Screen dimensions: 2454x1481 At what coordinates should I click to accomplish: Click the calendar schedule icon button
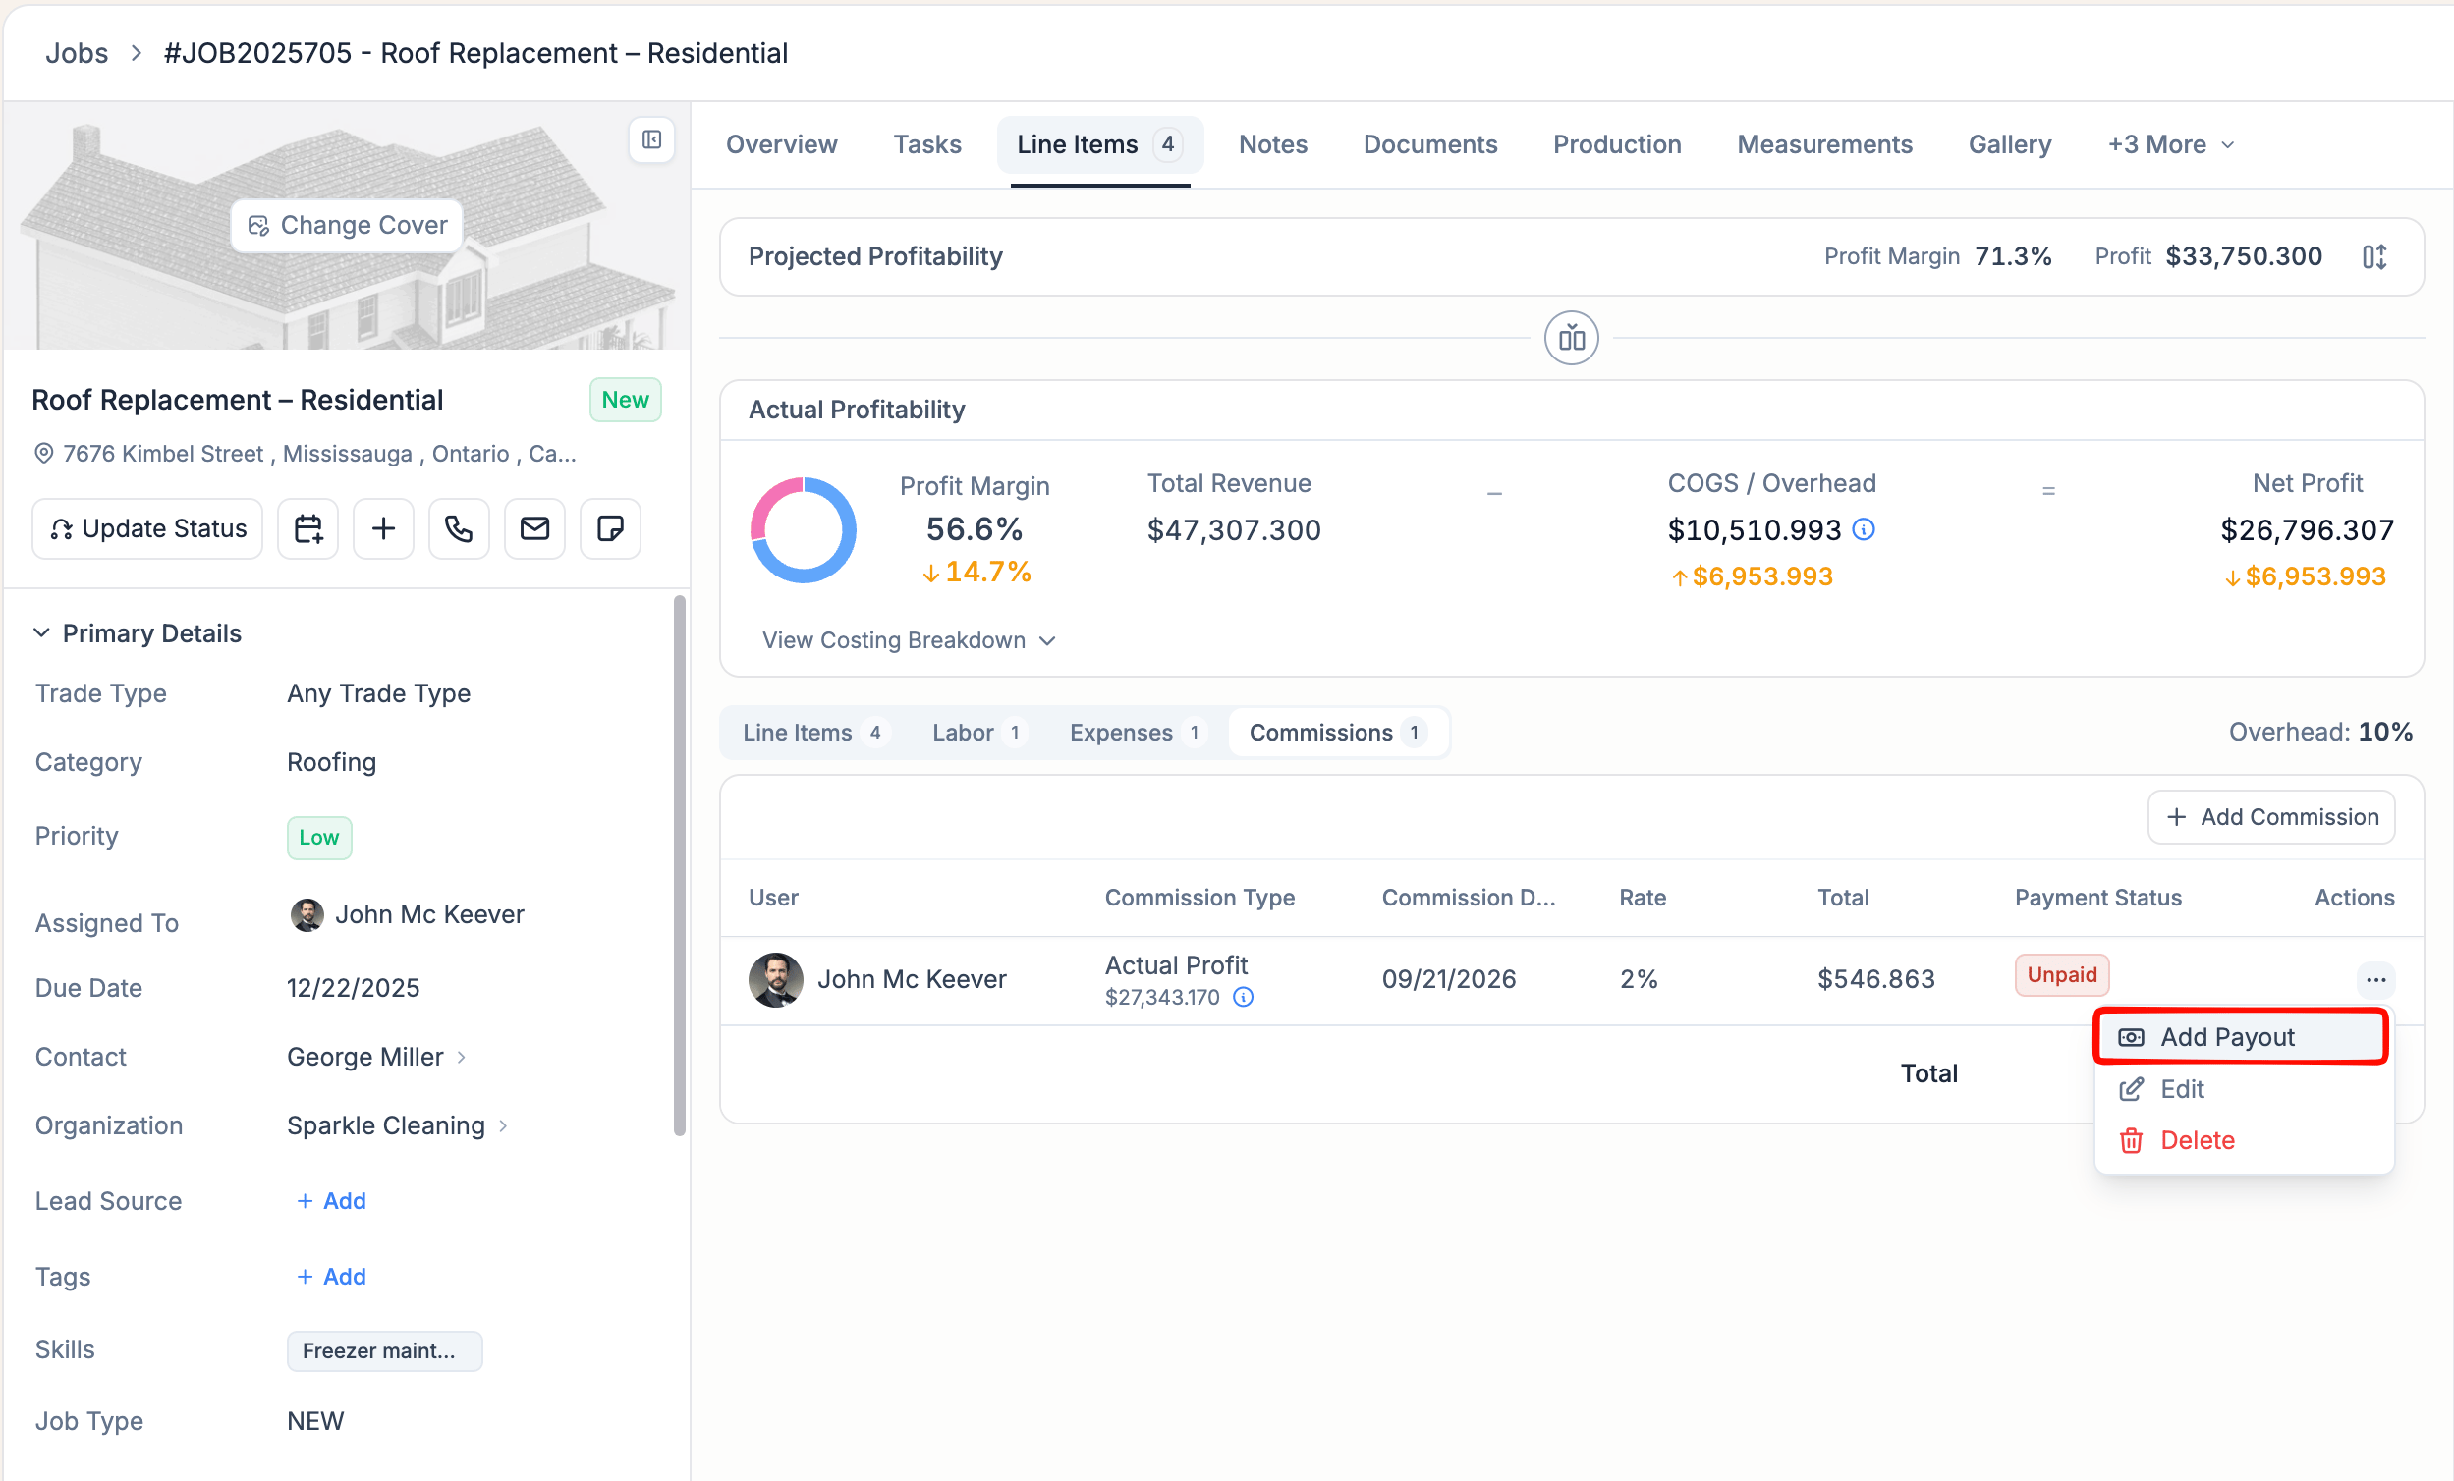click(x=307, y=528)
